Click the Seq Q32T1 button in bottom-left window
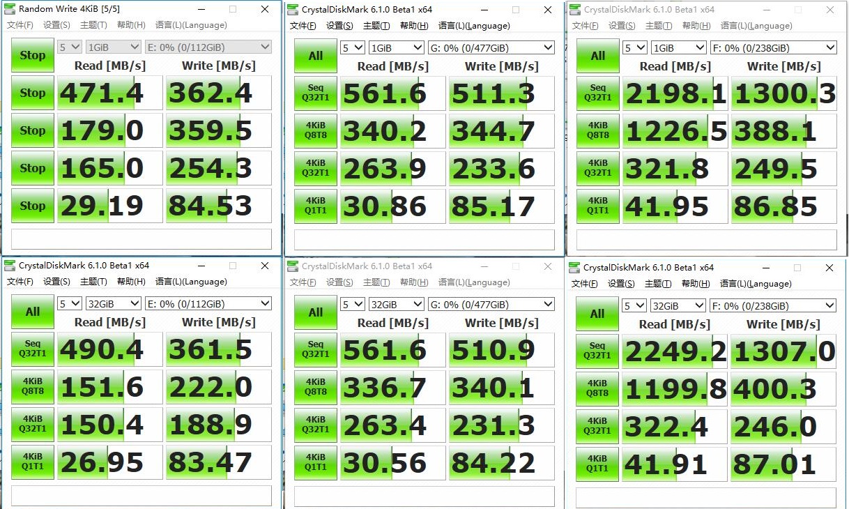Screen dimensions: 849x509 [x=32, y=349]
